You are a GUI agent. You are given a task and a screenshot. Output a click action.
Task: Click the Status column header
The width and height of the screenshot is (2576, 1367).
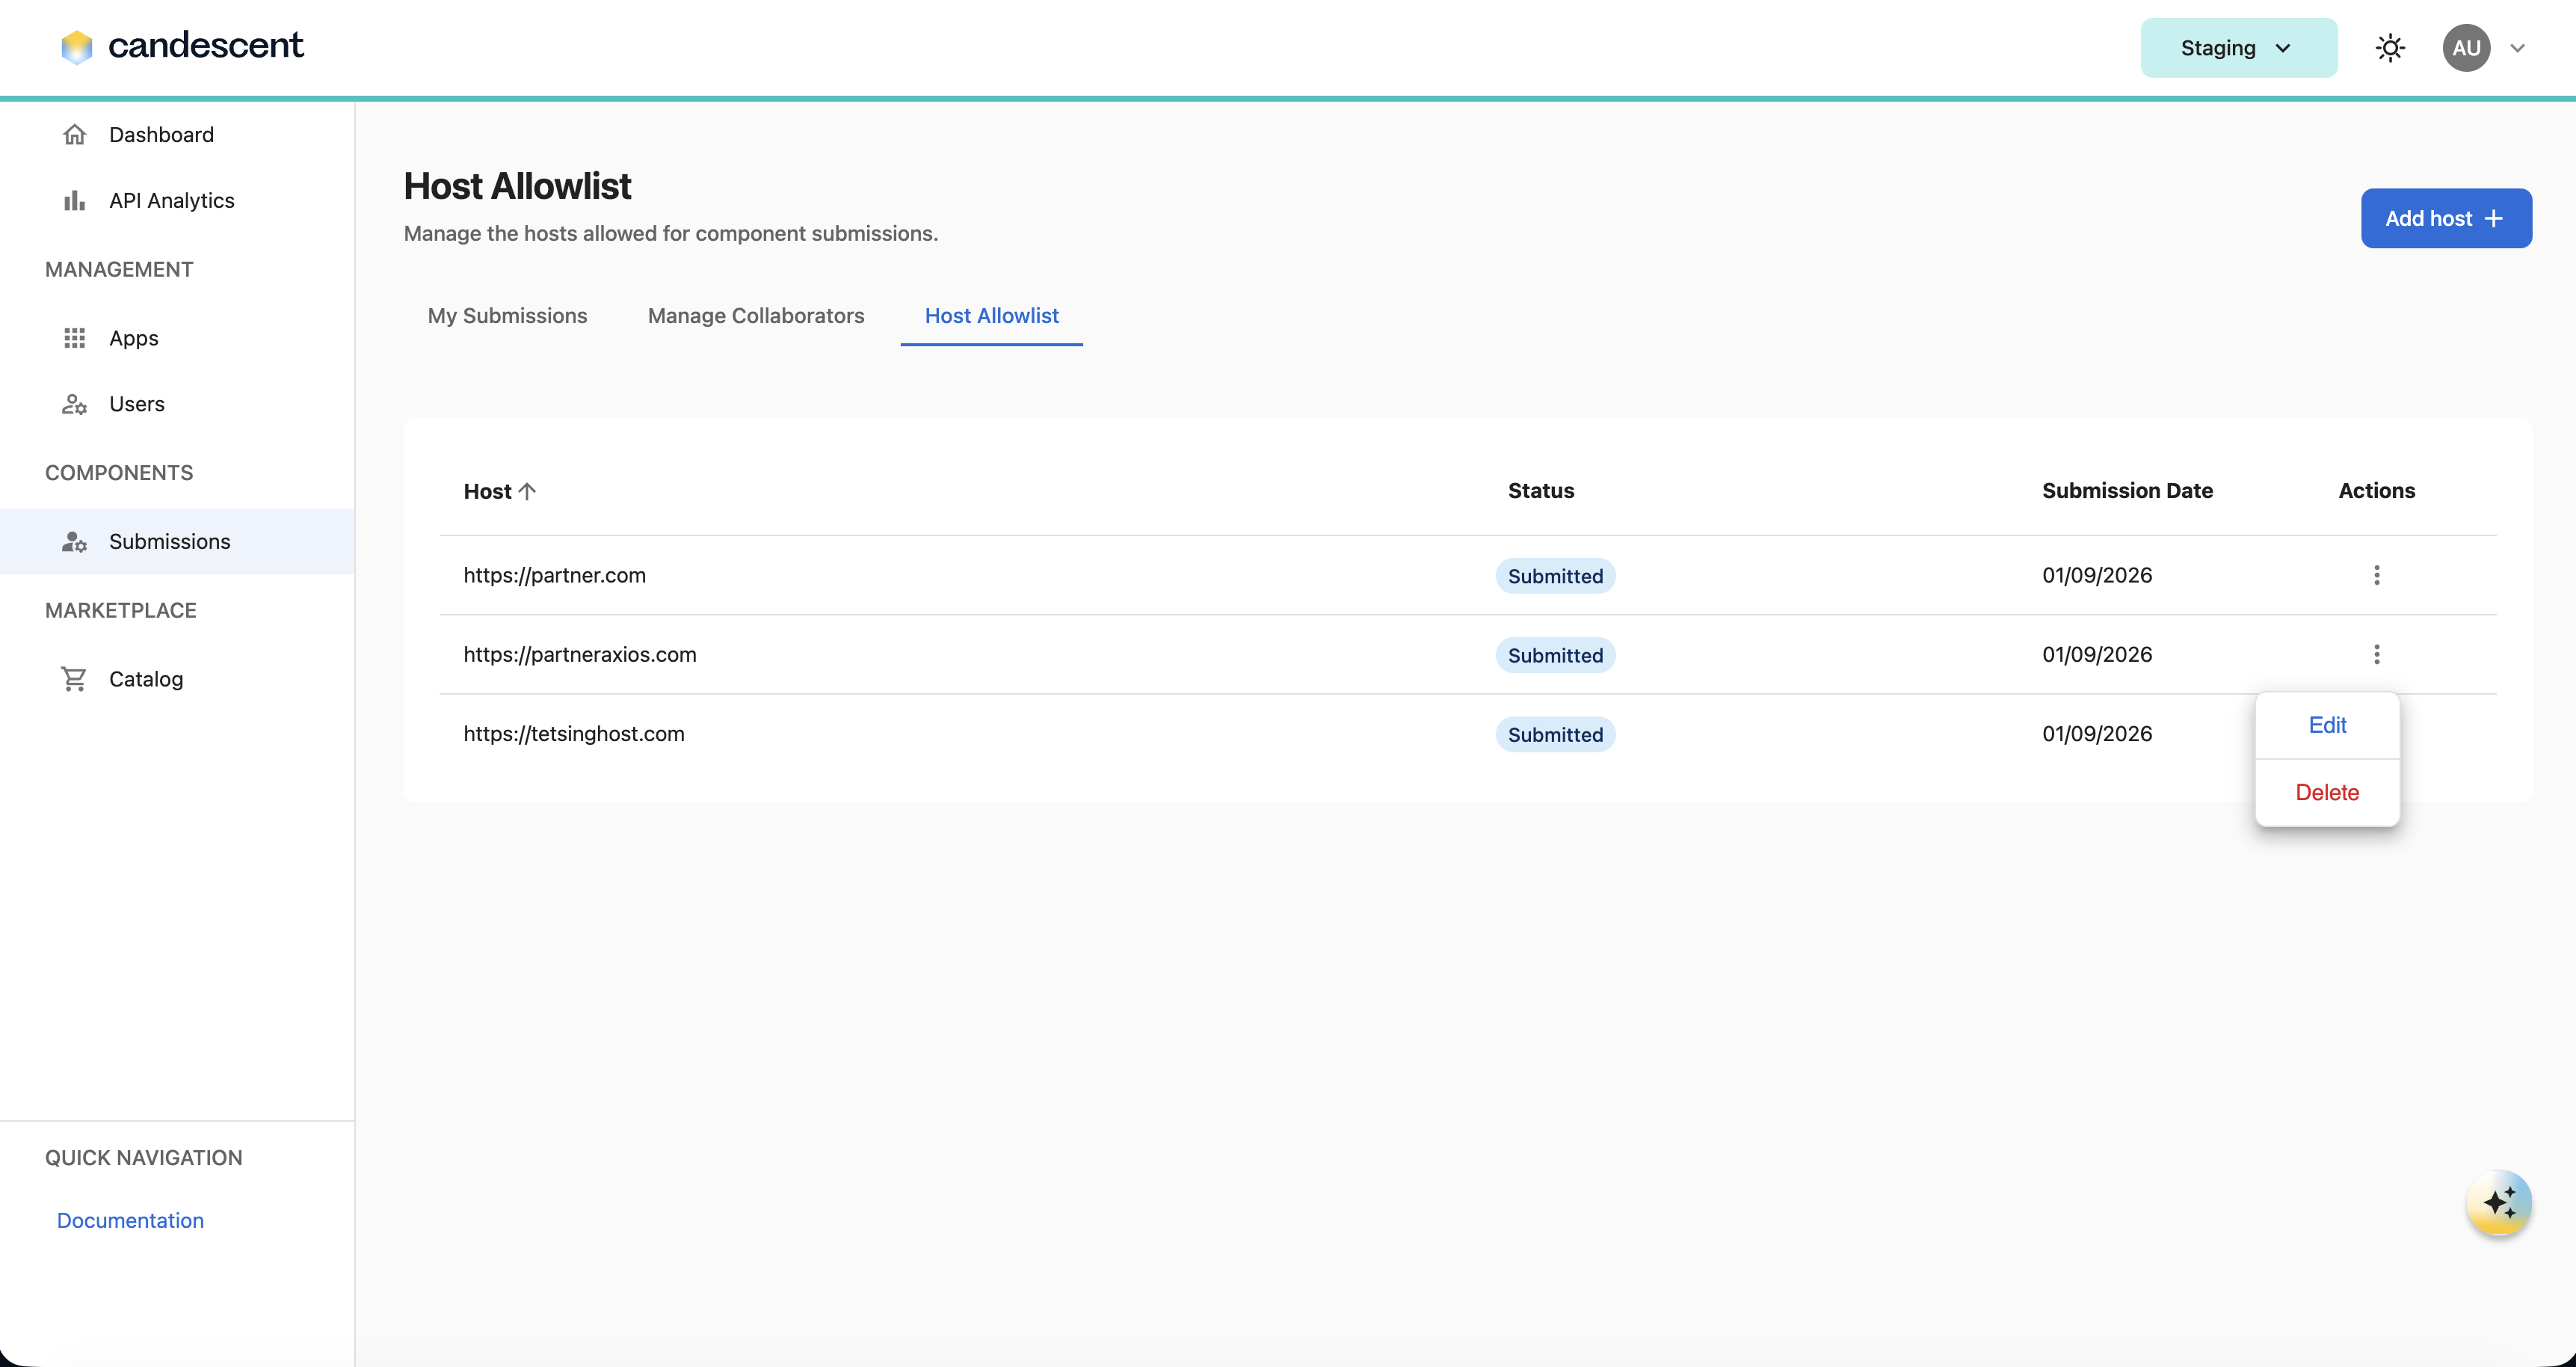click(1541, 491)
